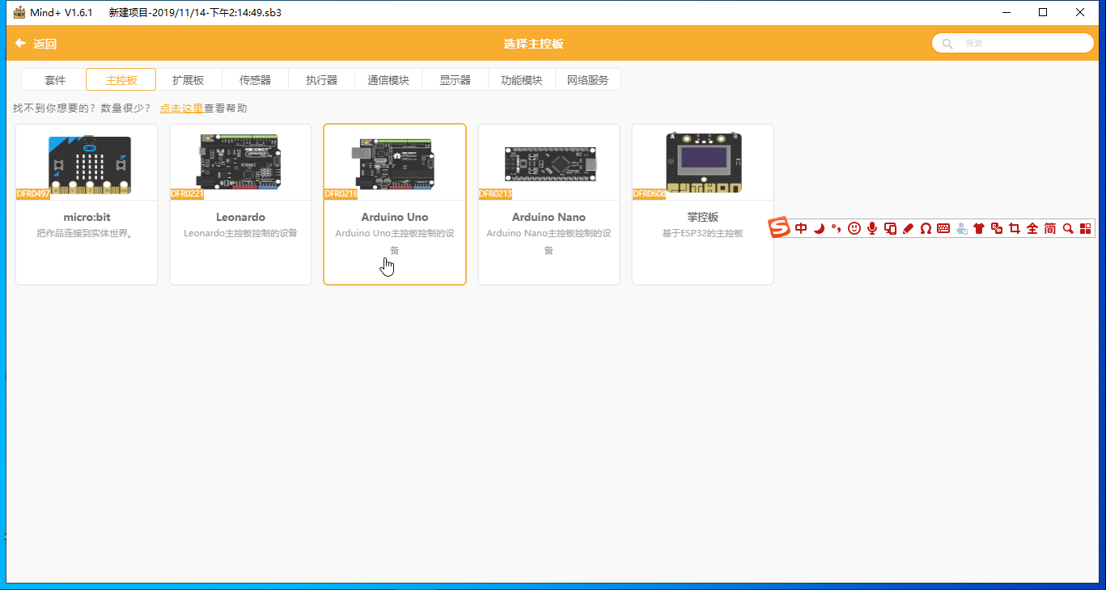Viewport: 1106px width, 590px height.
Task: Click the Mind+ app icon in title bar
Action: click(19, 12)
